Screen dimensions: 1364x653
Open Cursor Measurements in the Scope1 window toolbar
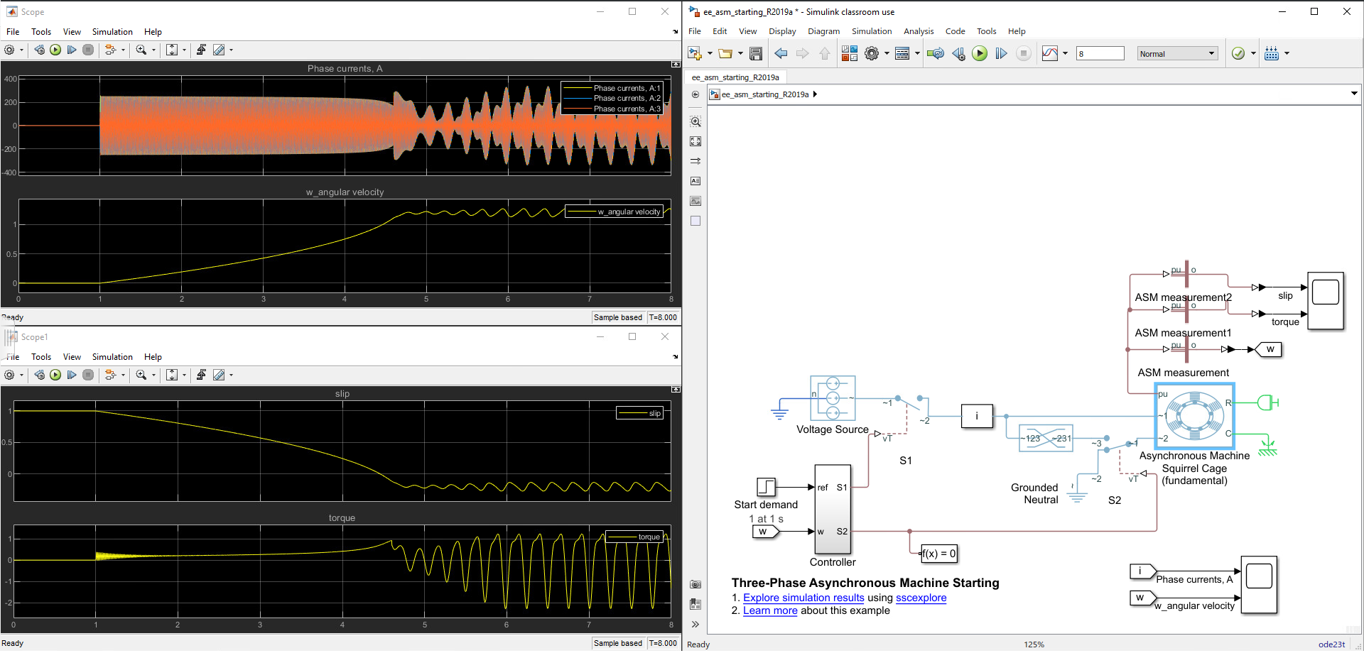point(219,375)
